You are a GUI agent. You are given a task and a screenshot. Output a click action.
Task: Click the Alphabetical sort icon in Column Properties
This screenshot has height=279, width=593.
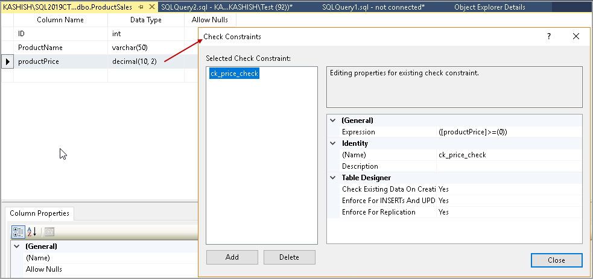tap(32, 232)
